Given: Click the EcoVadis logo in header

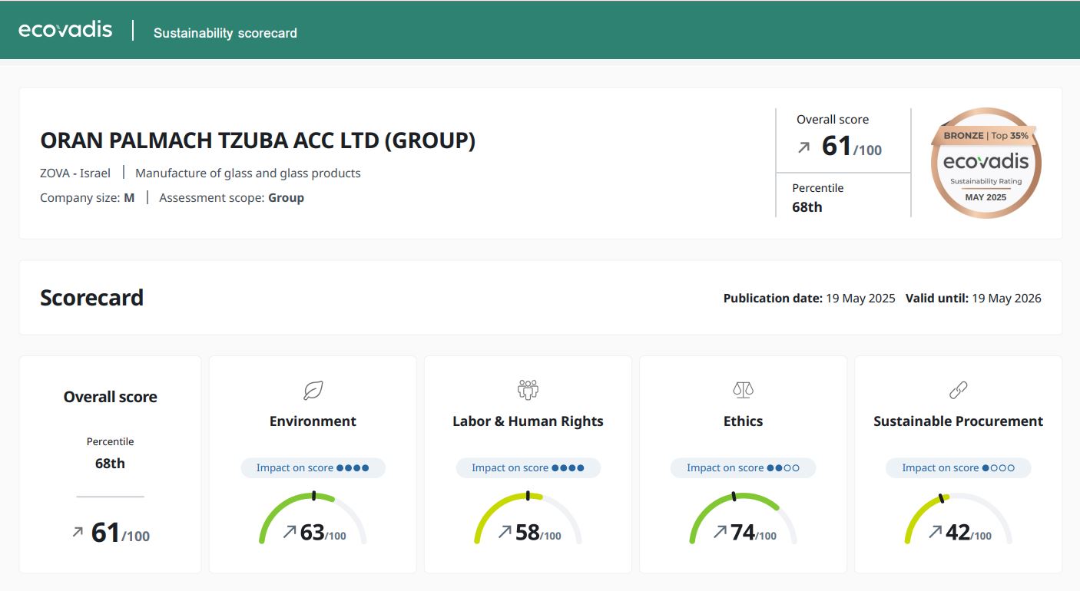Looking at the screenshot, I should point(65,30).
